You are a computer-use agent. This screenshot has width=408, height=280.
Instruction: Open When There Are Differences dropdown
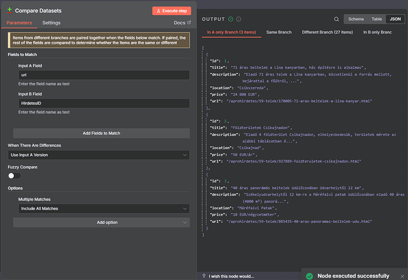[99, 155]
